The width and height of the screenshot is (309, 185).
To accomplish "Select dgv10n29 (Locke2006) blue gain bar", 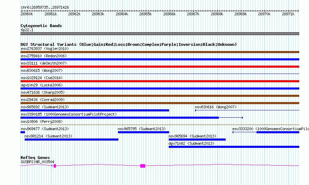I will point(160,89).
